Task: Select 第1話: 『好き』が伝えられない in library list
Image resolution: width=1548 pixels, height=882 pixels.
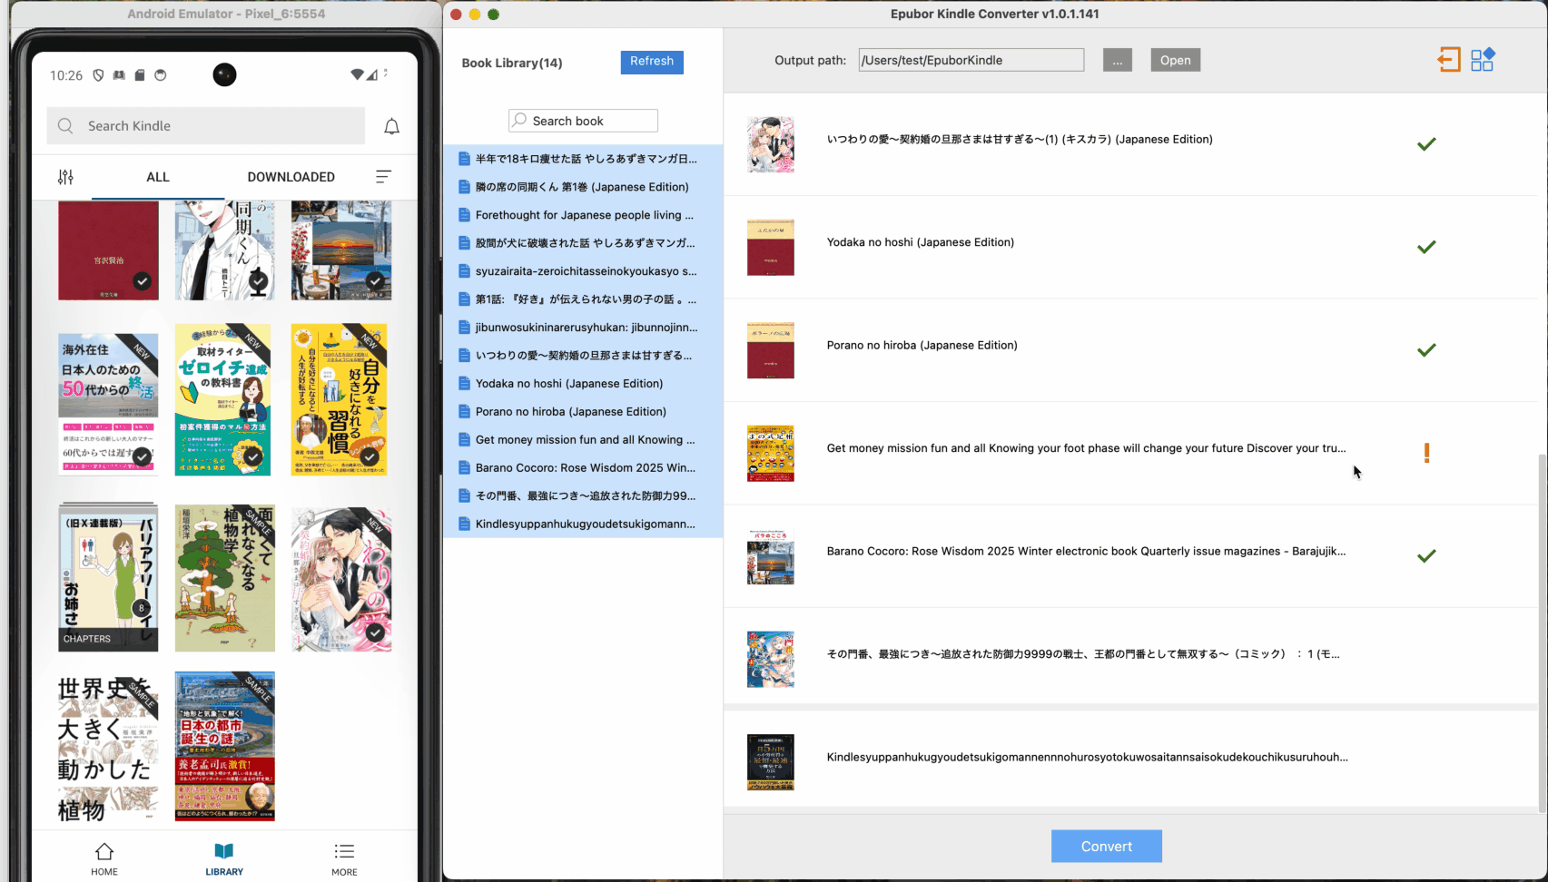Action: click(583, 299)
